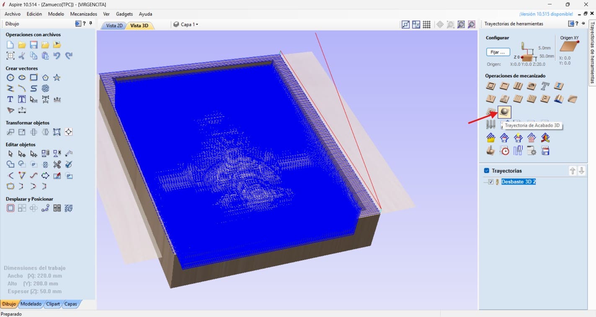This screenshot has width=596, height=317.
Task: Draw an ellipse vector
Action: [x=22, y=78]
